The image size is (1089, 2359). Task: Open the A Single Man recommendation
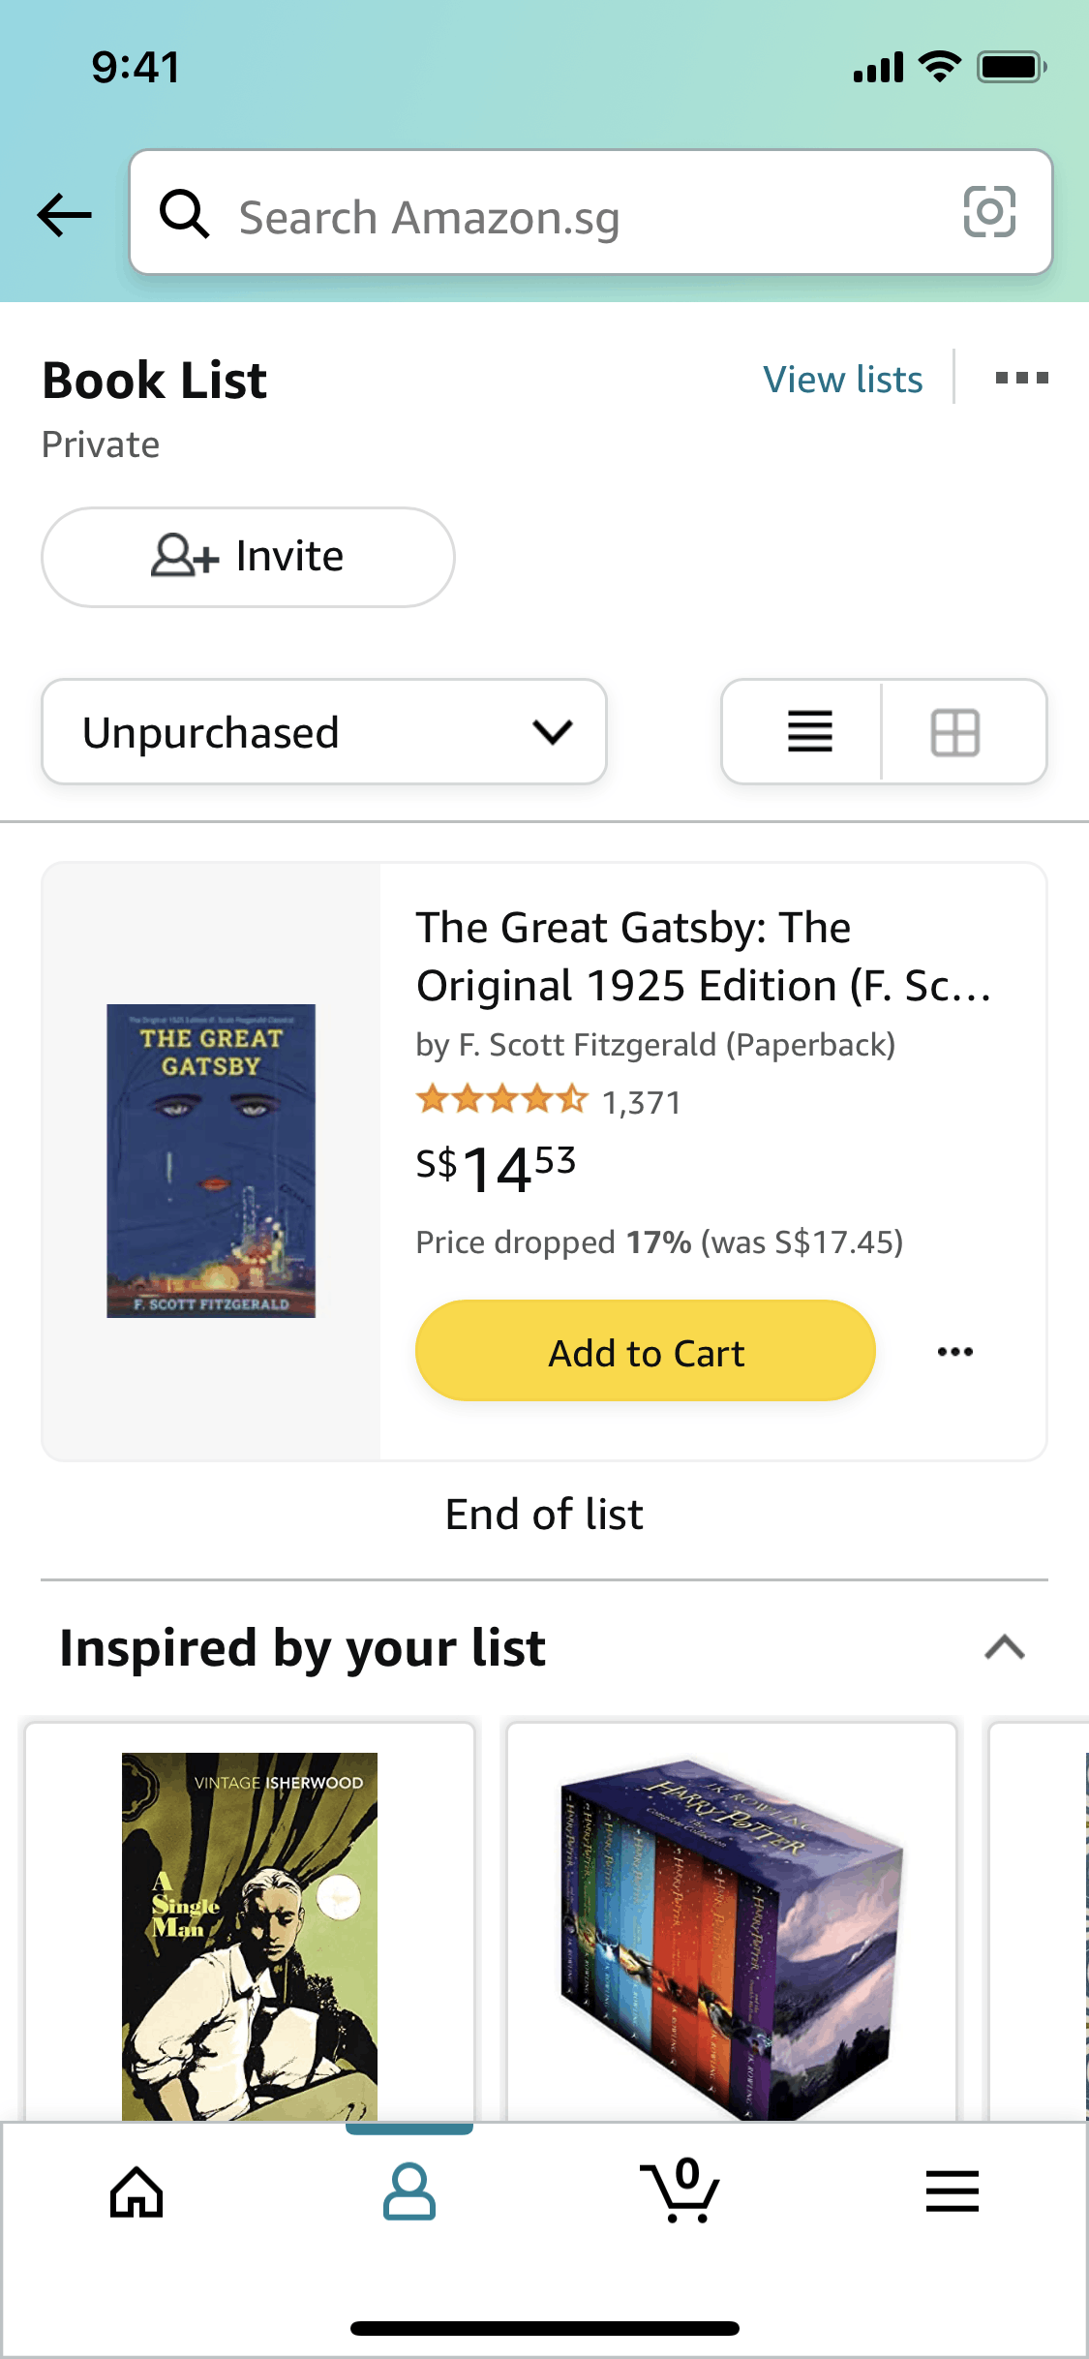[x=250, y=1932]
